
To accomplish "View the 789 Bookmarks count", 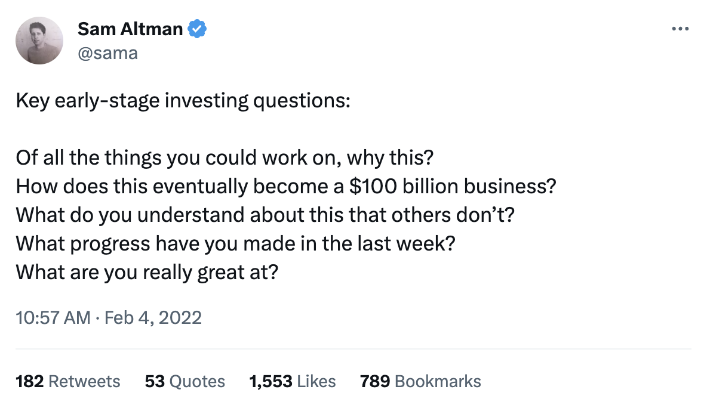I will point(420,381).
